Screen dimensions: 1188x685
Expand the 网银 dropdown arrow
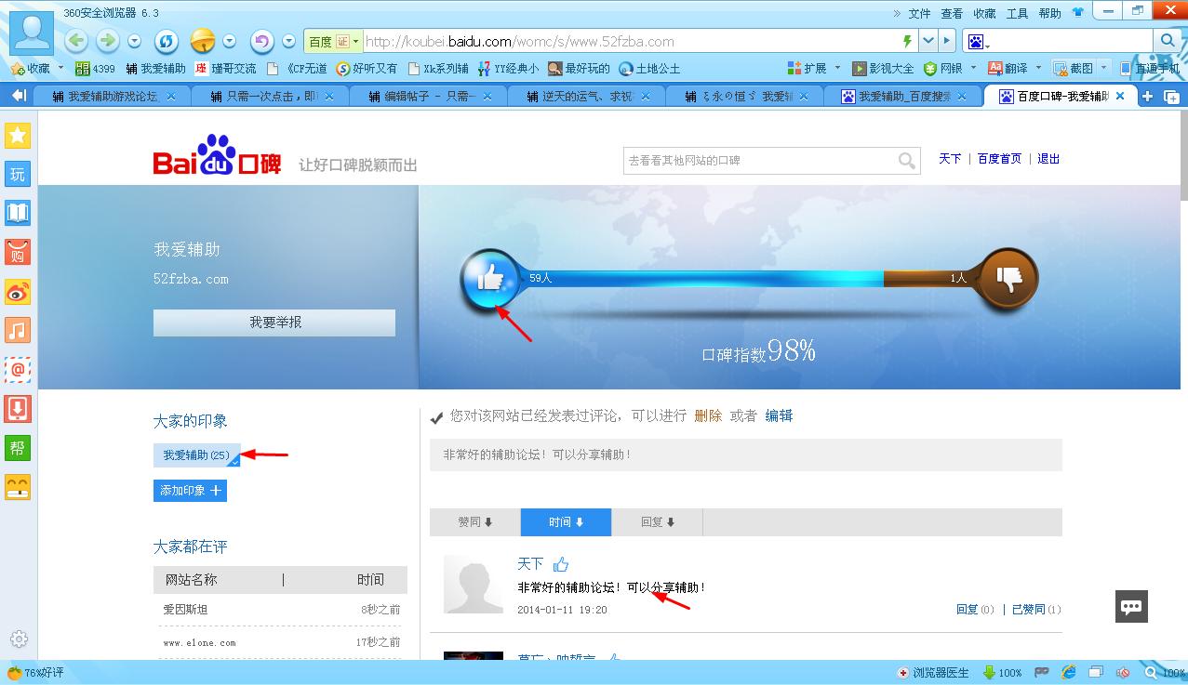[x=973, y=68]
